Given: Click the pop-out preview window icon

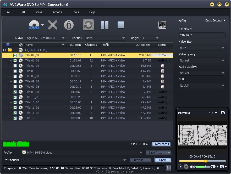Looking at the screenshot, I should (x=223, y=113).
